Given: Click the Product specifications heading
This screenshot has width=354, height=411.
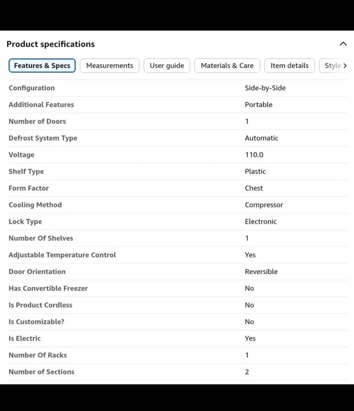Looking at the screenshot, I should (x=50, y=44).
